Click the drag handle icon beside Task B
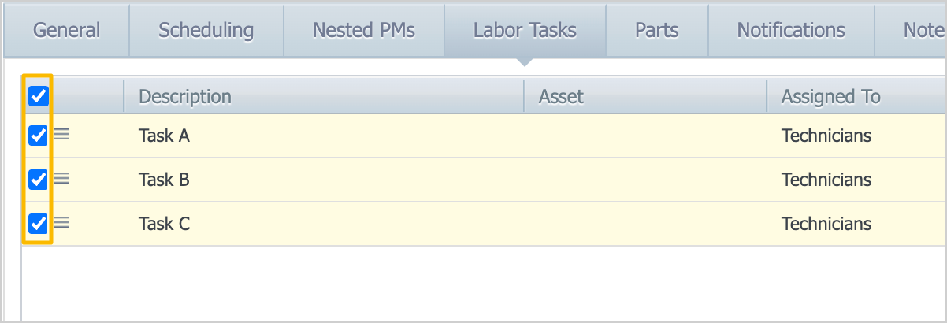 pyautogui.click(x=61, y=180)
